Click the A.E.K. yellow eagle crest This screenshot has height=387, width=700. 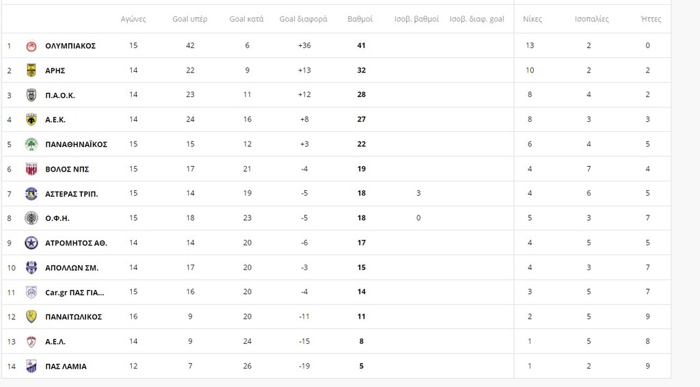pos(31,120)
